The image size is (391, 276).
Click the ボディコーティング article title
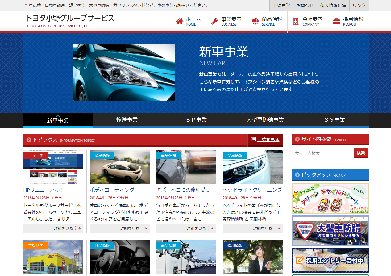[112, 190]
